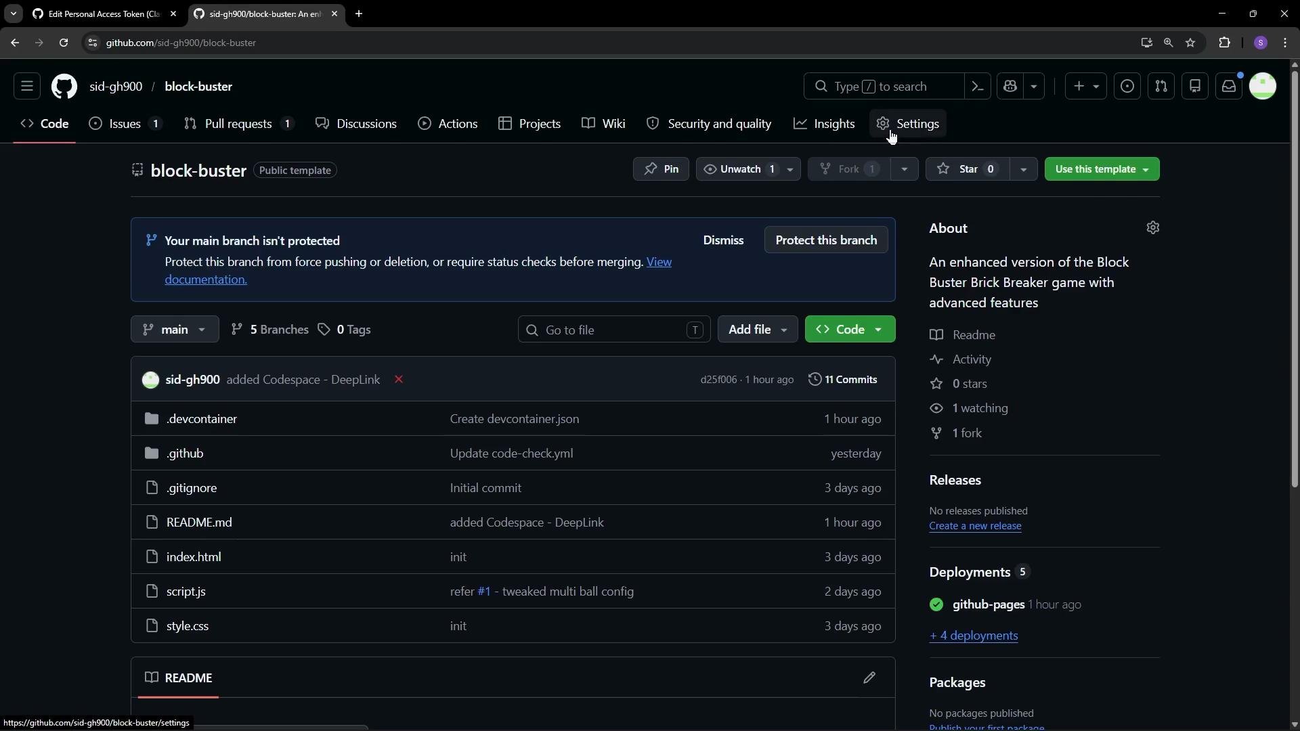Viewport: 1300px width, 731px height.
Task: Click Protect this branch button
Action: [826, 240]
